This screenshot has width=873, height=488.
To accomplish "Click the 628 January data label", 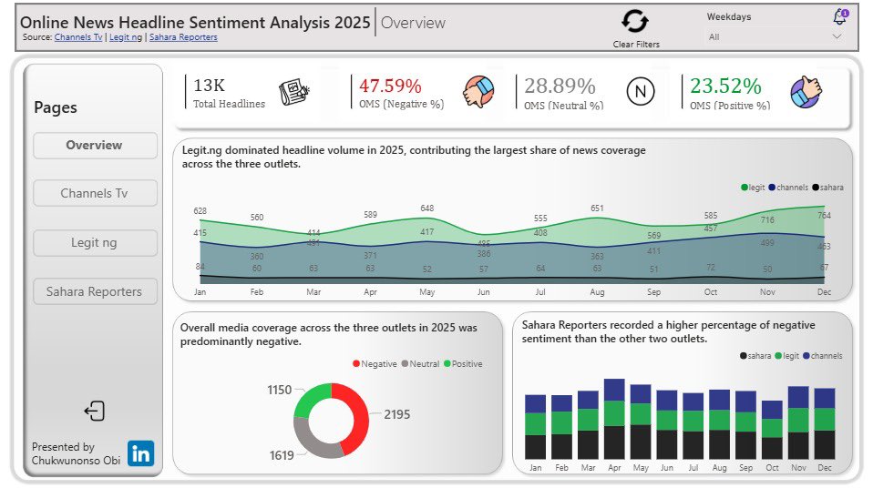I will 200,211.
